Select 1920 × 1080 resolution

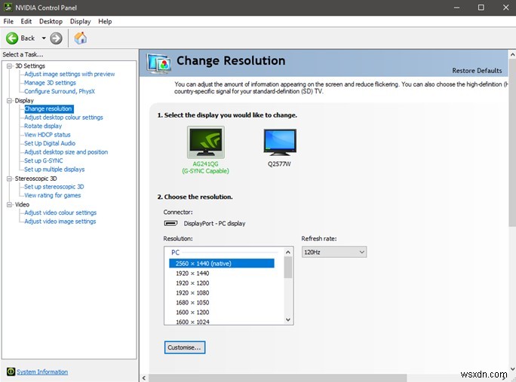click(192, 292)
